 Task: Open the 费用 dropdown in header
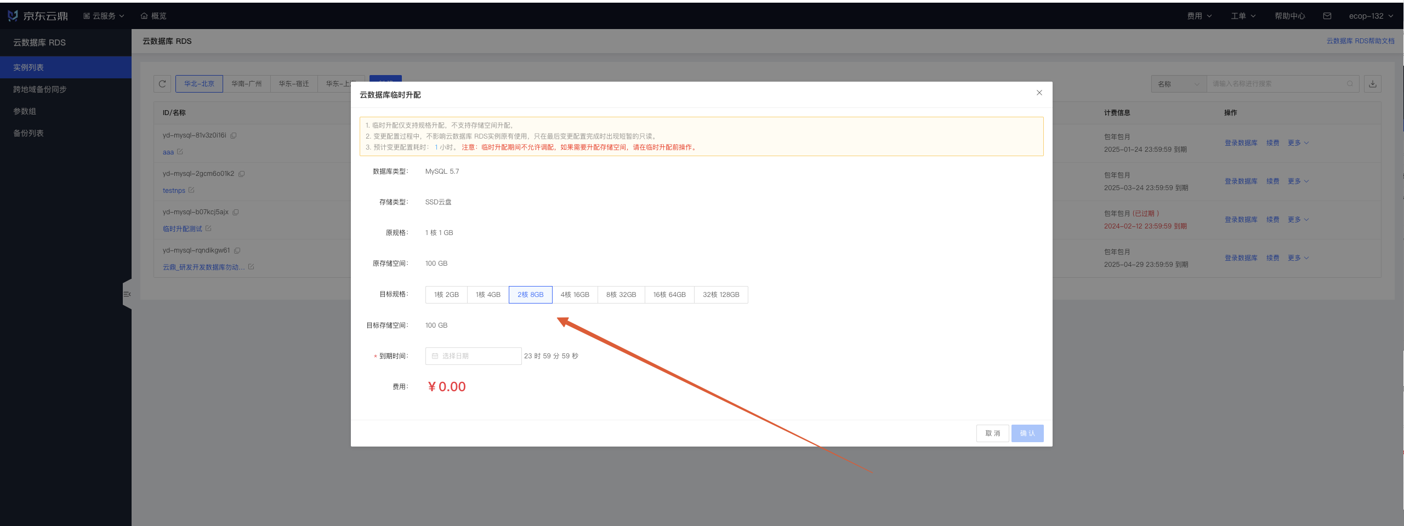pyautogui.click(x=1199, y=16)
